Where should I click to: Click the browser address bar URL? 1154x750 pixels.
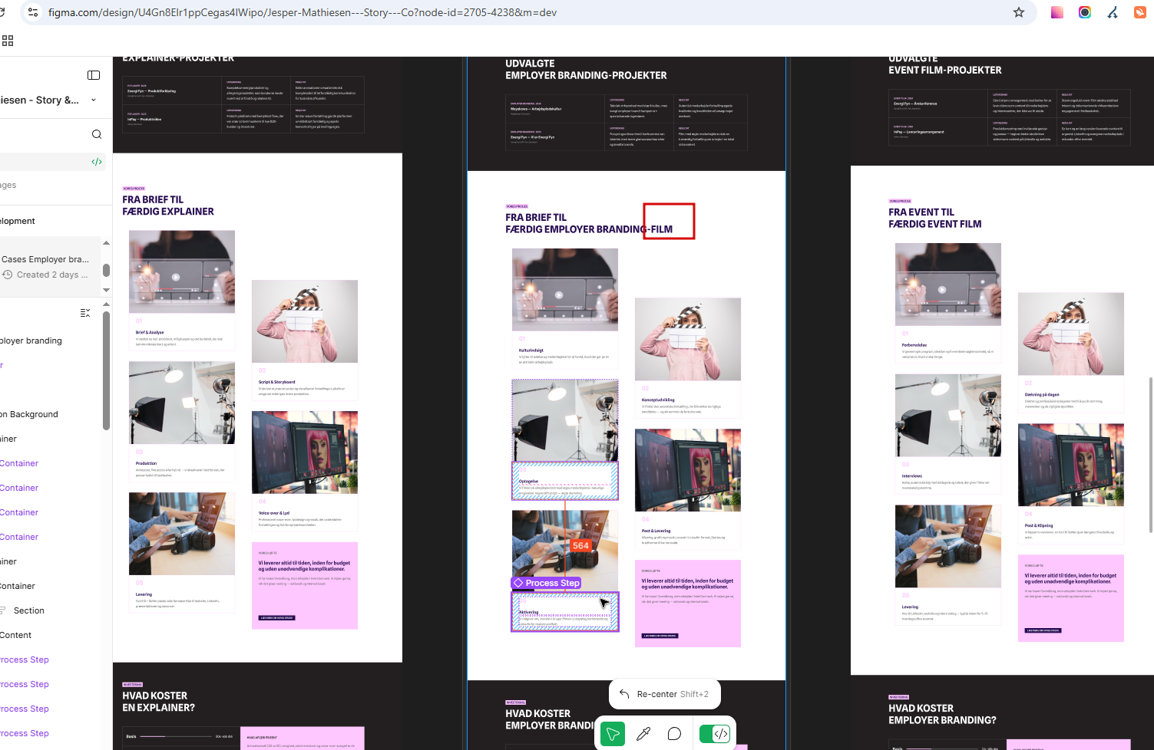(x=303, y=12)
